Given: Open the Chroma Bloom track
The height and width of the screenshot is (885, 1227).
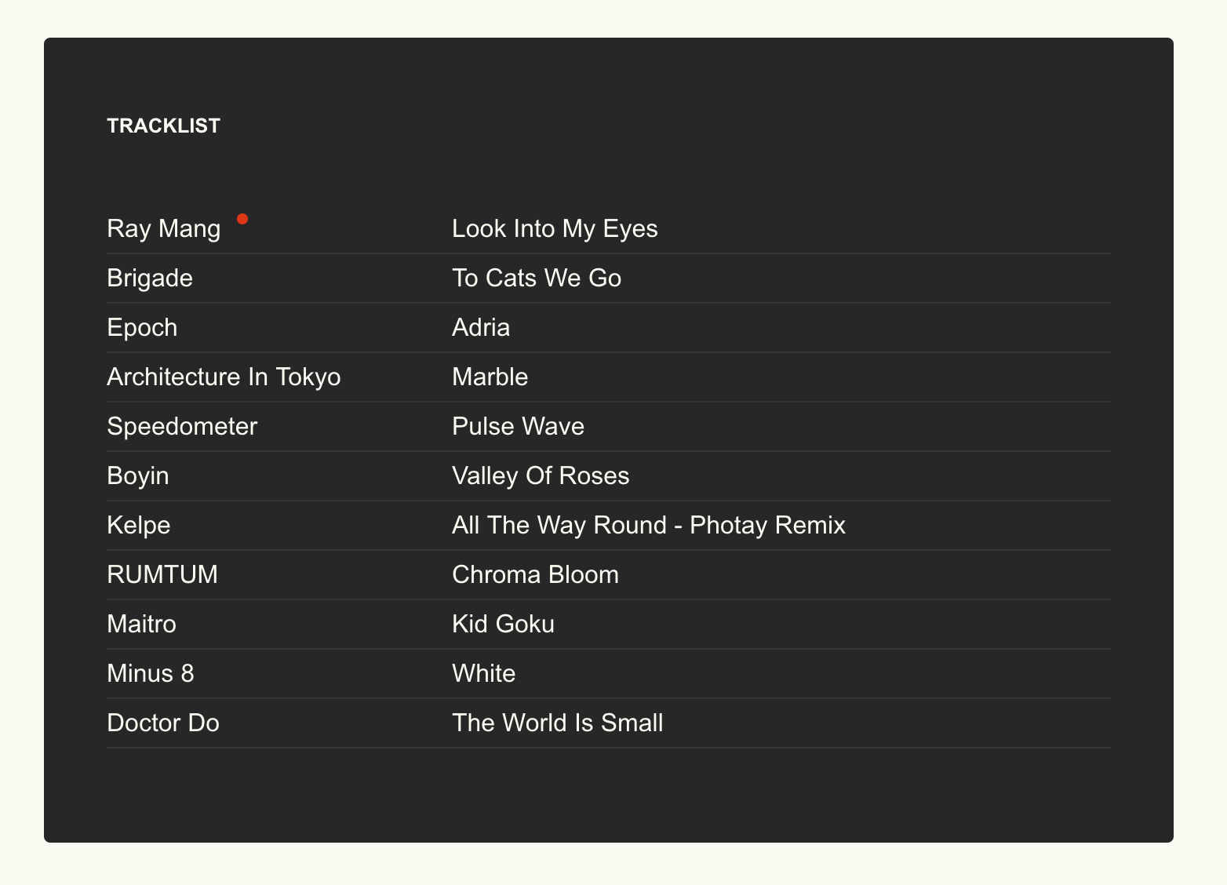Looking at the screenshot, I should click(x=536, y=574).
